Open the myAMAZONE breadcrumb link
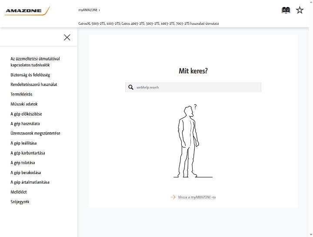Screen dimensions: 313x237 tap(88, 10)
